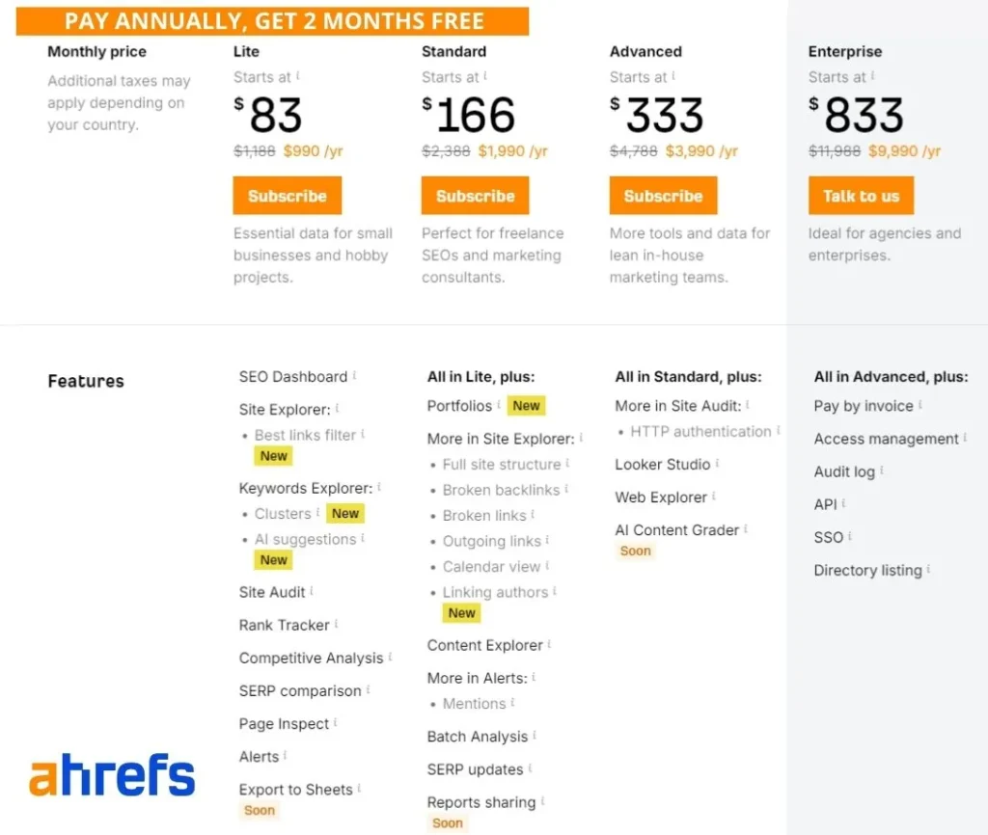Click the Competitive Analysis feature label
This screenshot has width=988, height=835.
coord(311,658)
